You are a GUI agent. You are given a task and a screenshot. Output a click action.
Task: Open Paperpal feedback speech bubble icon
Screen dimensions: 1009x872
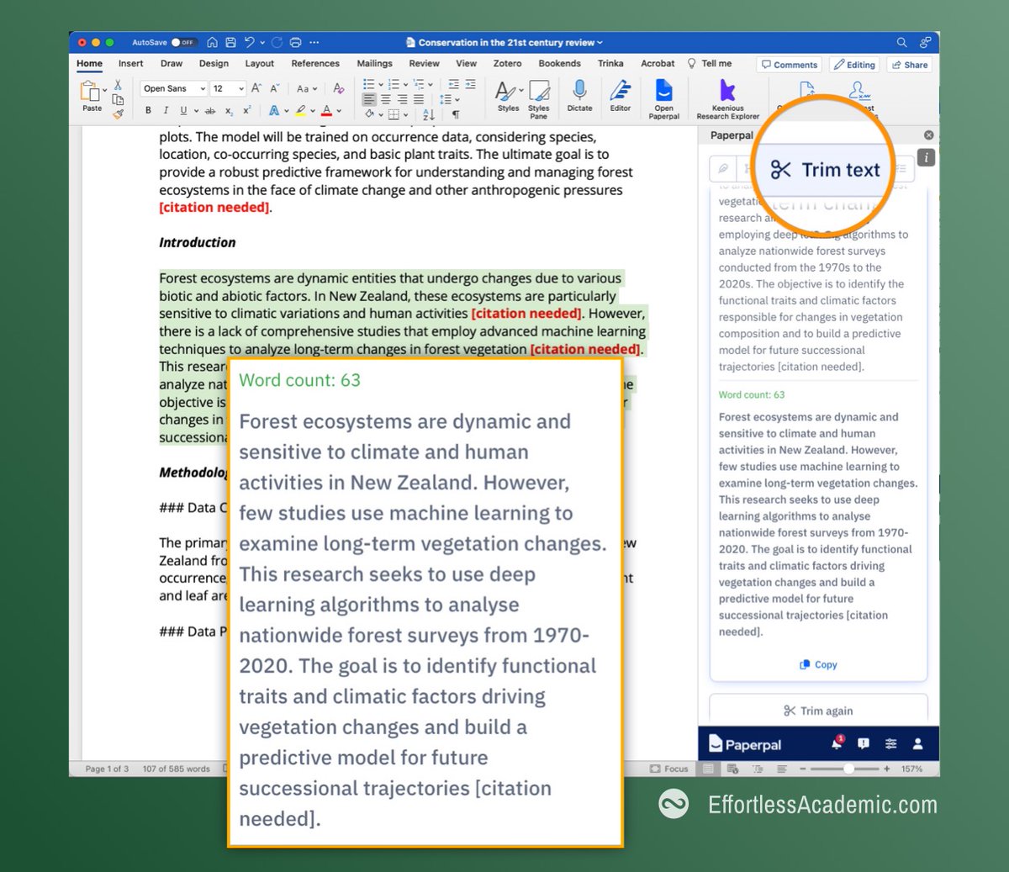click(864, 743)
